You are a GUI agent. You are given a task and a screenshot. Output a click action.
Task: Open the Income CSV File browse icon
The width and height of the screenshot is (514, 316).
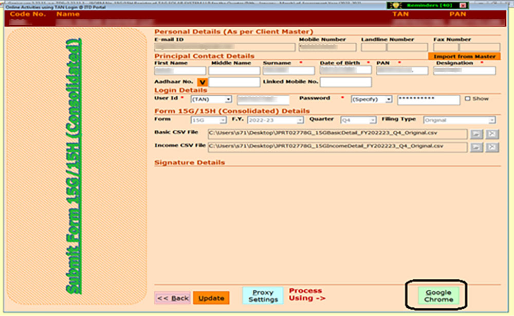(x=476, y=147)
